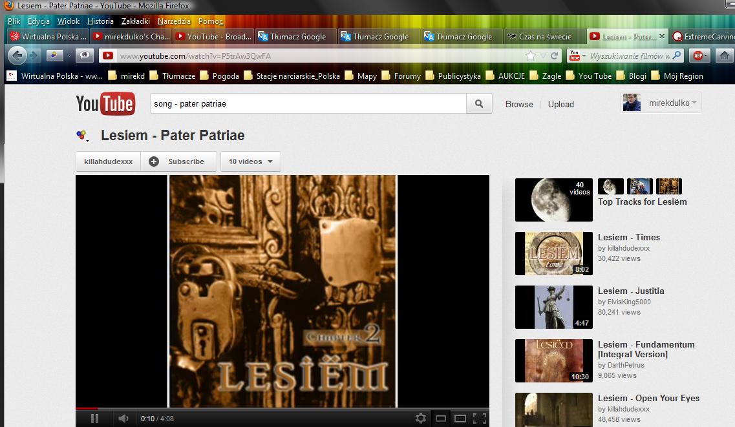Switch to small player size
Image resolution: width=735 pixels, height=427 pixels.
coord(441,419)
